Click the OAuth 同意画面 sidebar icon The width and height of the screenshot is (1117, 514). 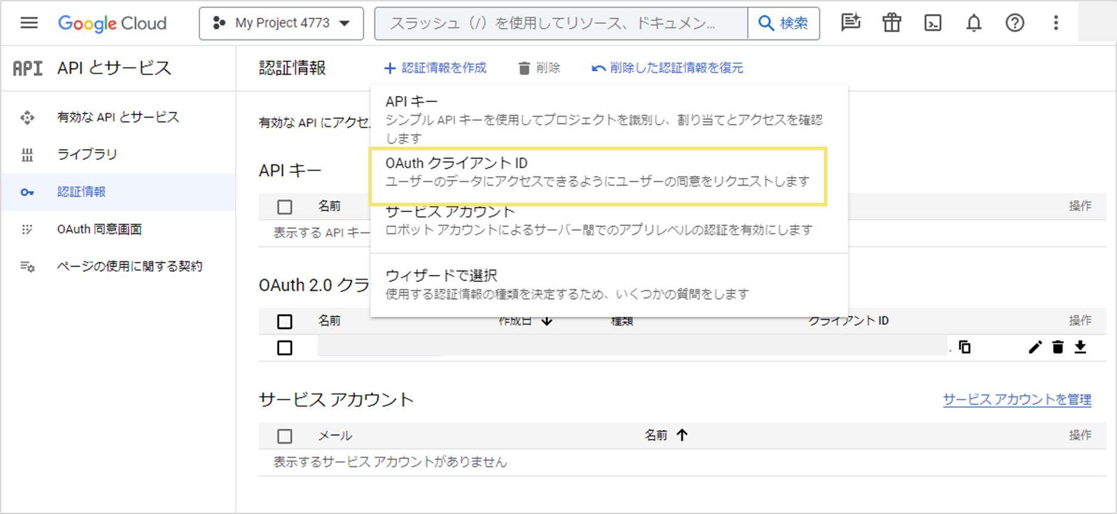tap(27, 230)
